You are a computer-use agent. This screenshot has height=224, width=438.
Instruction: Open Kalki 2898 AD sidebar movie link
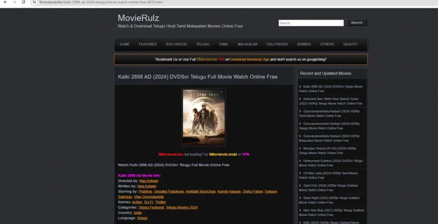tap(331, 89)
